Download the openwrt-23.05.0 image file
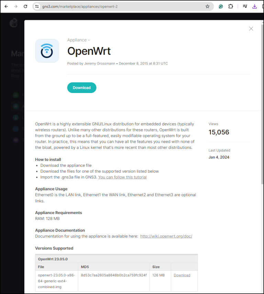This screenshot has width=264, height=294. pyautogui.click(x=182, y=275)
